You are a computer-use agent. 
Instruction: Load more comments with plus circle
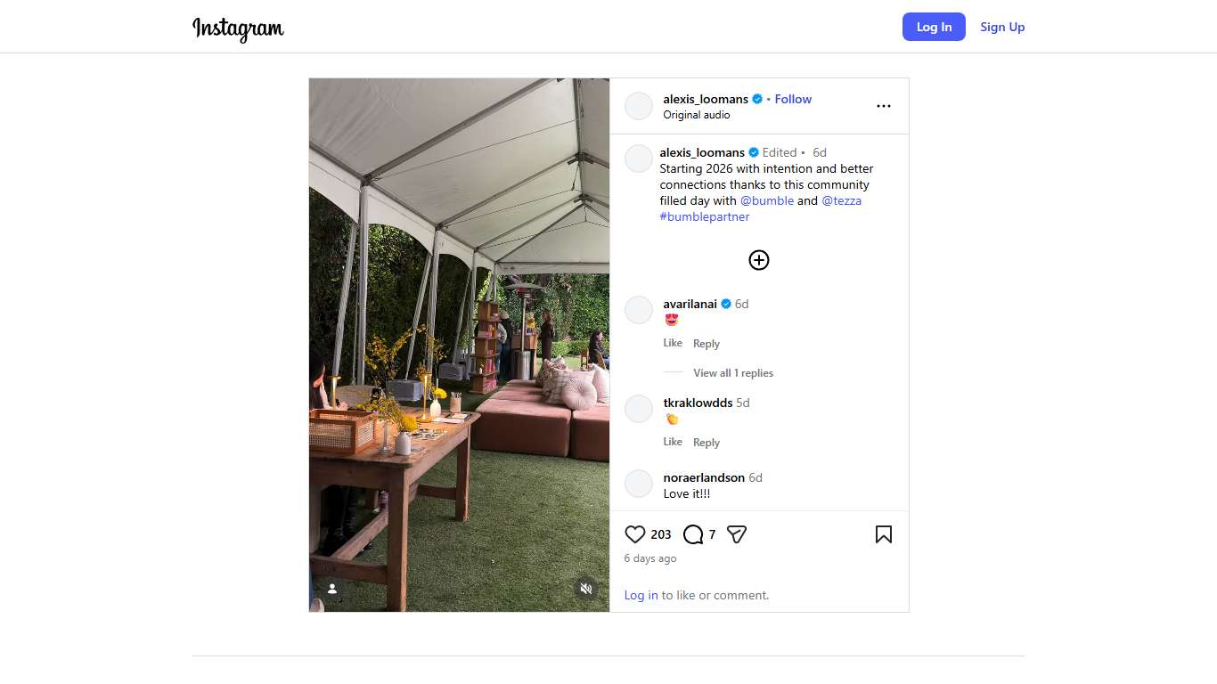coord(758,260)
